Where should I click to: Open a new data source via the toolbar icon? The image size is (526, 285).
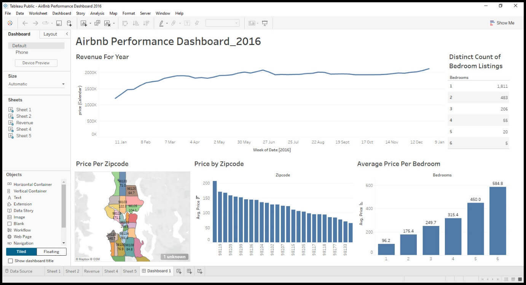tap(69, 23)
